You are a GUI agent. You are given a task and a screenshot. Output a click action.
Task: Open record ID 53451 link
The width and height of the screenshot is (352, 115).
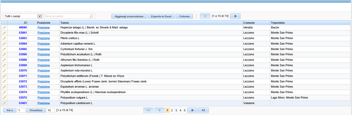[x=23, y=103]
